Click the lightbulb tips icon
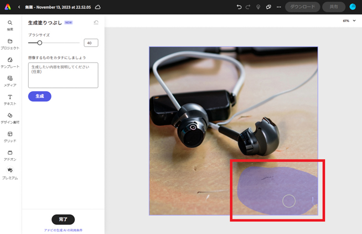Viewport: 362px width, 234px height. pos(258,7)
